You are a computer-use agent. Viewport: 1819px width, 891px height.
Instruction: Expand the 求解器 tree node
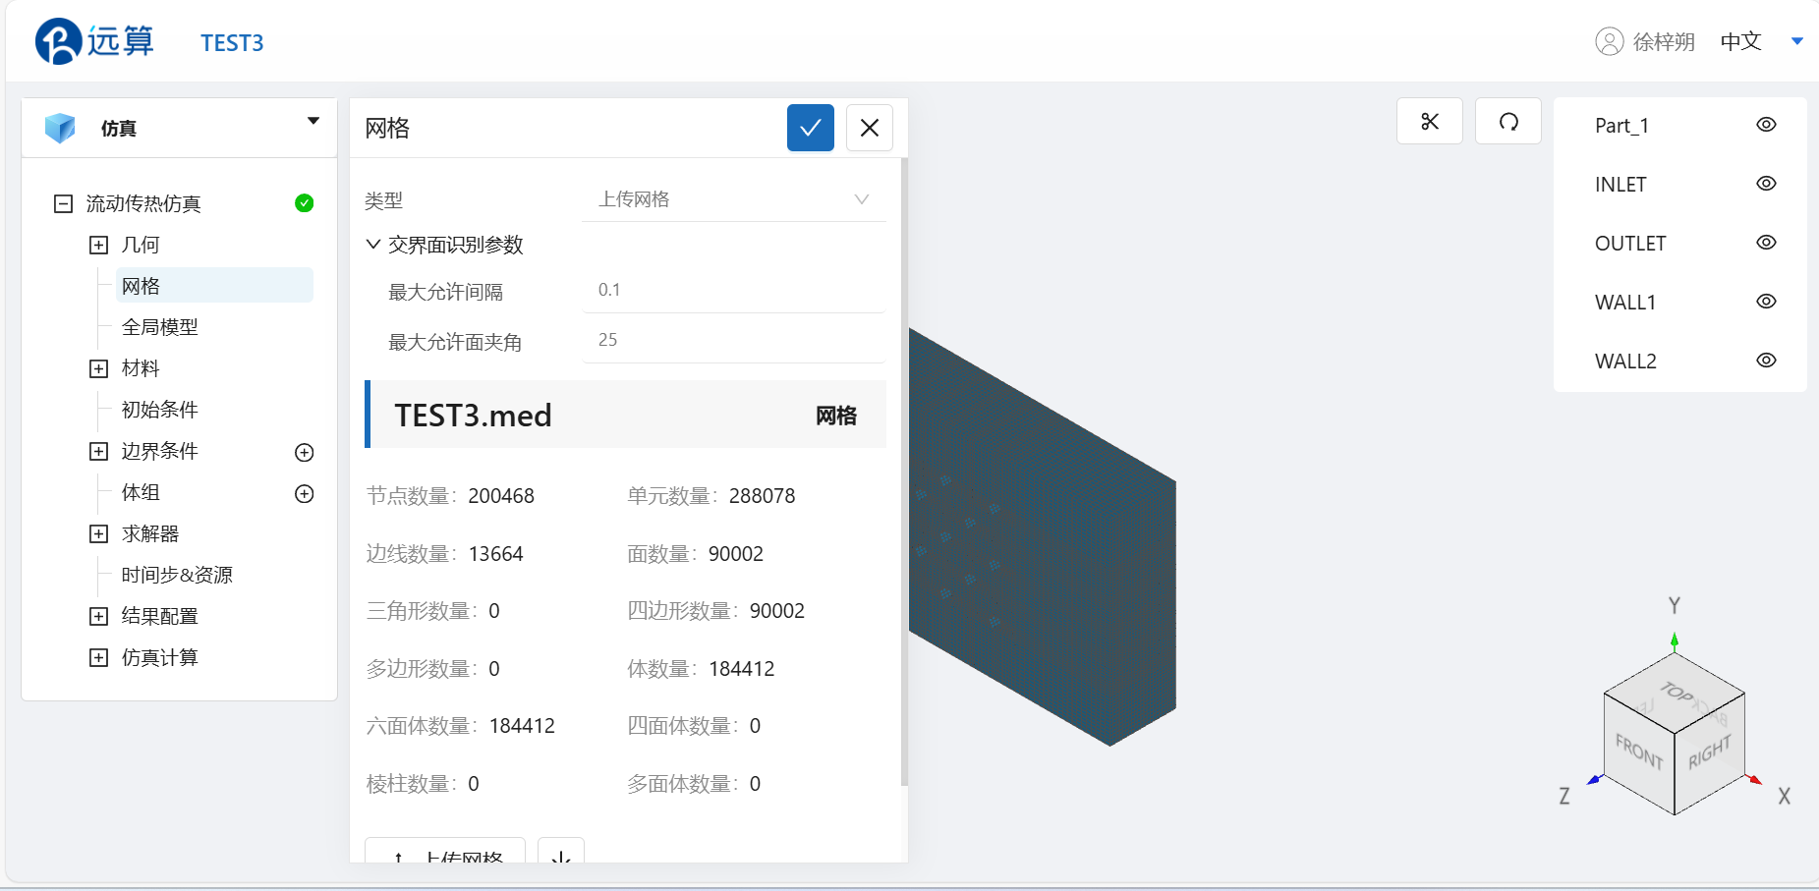click(98, 533)
